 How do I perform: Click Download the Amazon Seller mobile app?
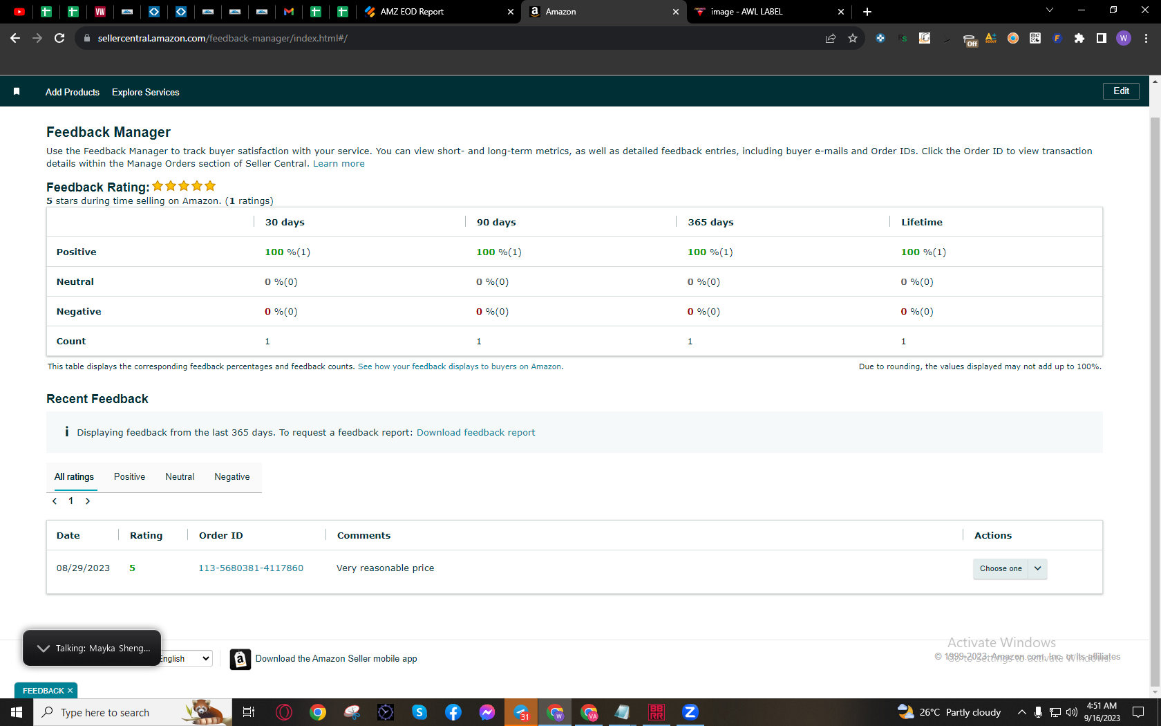(x=336, y=659)
